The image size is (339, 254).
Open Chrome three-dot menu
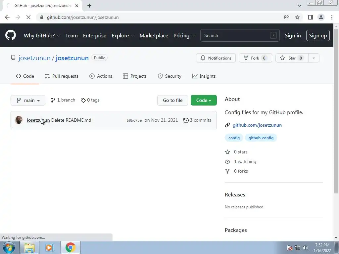pyautogui.click(x=332, y=17)
